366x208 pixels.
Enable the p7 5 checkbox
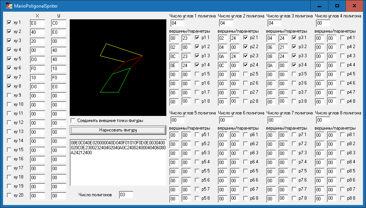coord(294,171)
